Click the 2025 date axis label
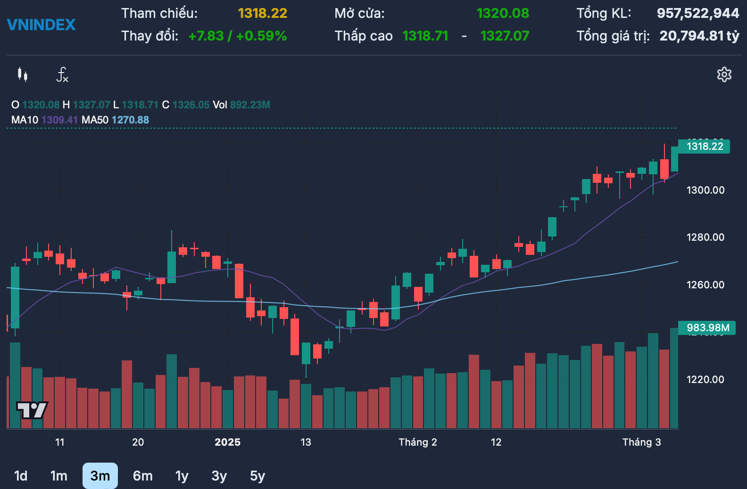This screenshot has height=489, width=747. coord(227,442)
